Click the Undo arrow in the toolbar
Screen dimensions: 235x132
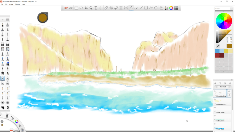(x=66, y=8)
